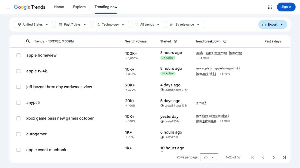Check the xbox game pass row checkbox
The height and width of the screenshot is (168, 300).
18,118
